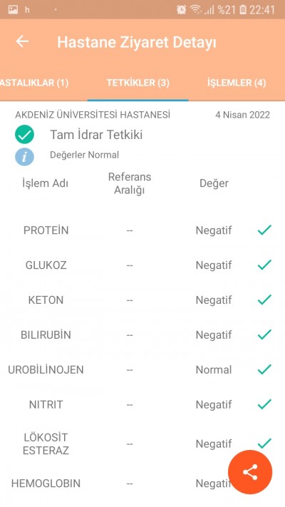
Task: Tap the checkmark for LÖKOSİT ESTERAZ
Action: [x=264, y=444]
